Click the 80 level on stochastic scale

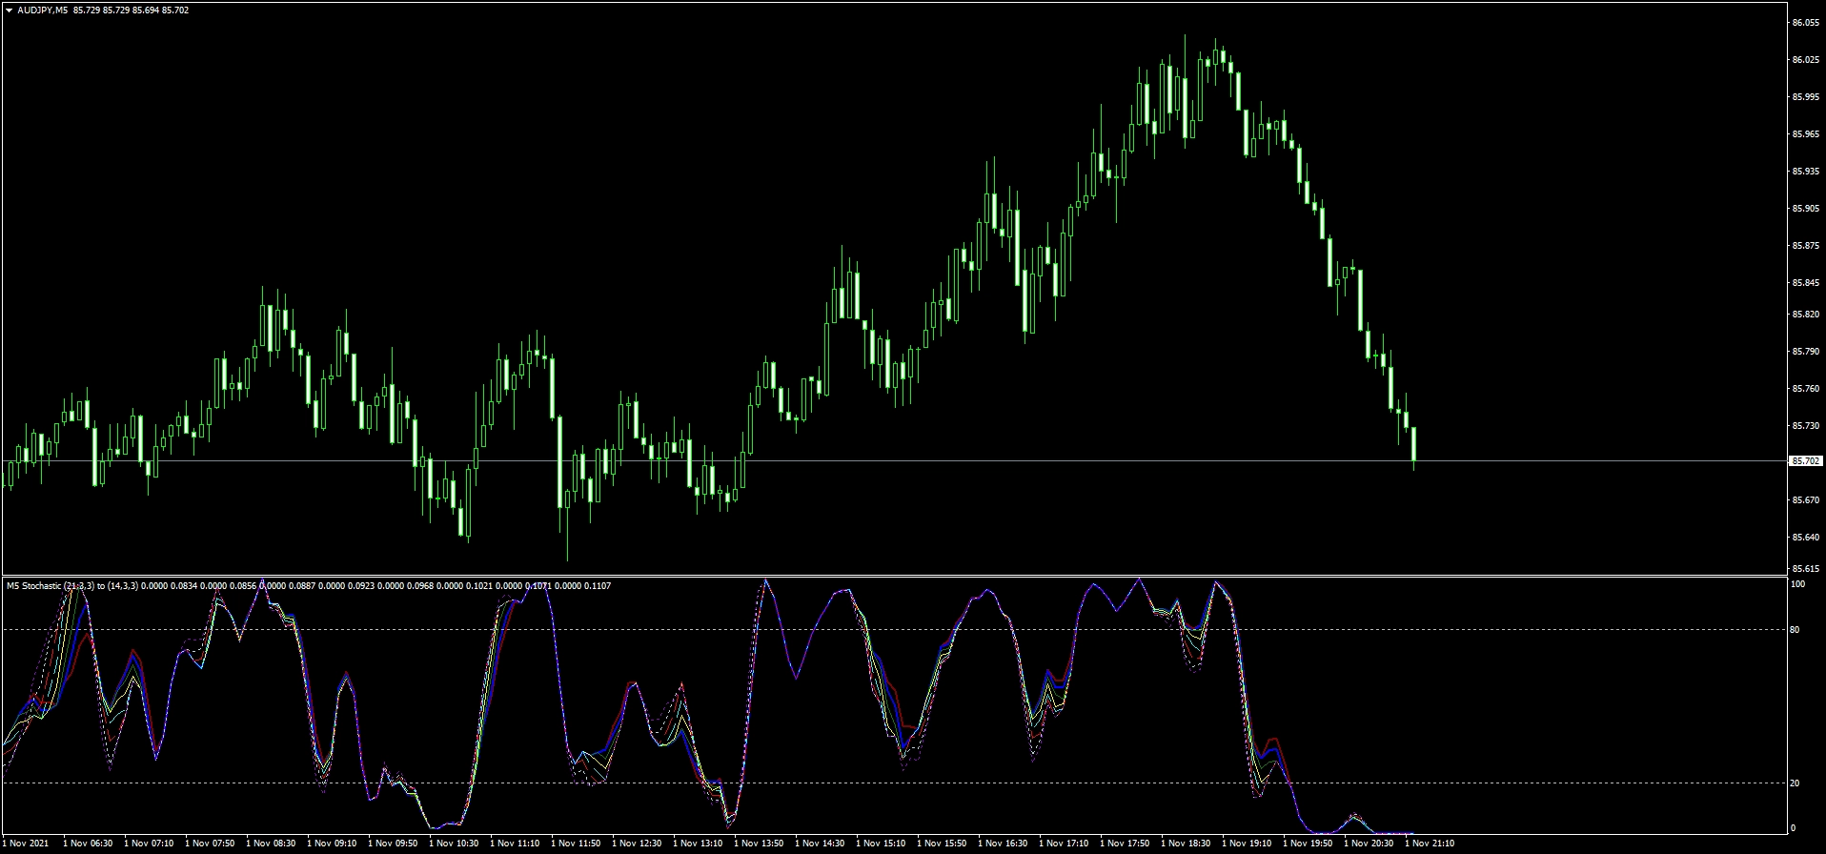click(1795, 630)
